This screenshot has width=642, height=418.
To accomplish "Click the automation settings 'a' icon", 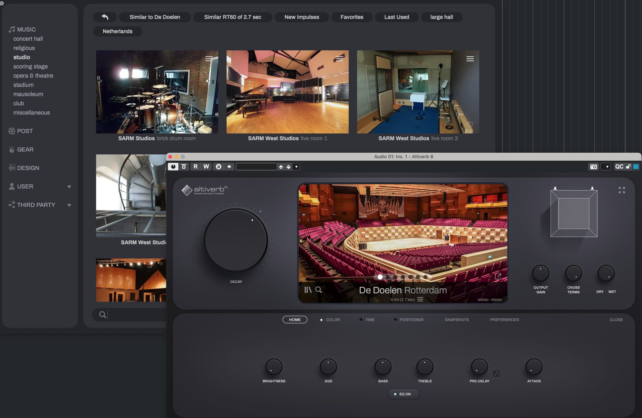I will click(x=218, y=167).
